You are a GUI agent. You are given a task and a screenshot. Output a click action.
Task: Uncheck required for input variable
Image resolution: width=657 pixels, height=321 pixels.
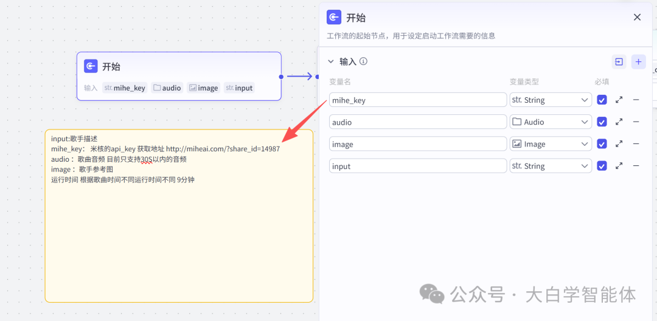point(602,166)
